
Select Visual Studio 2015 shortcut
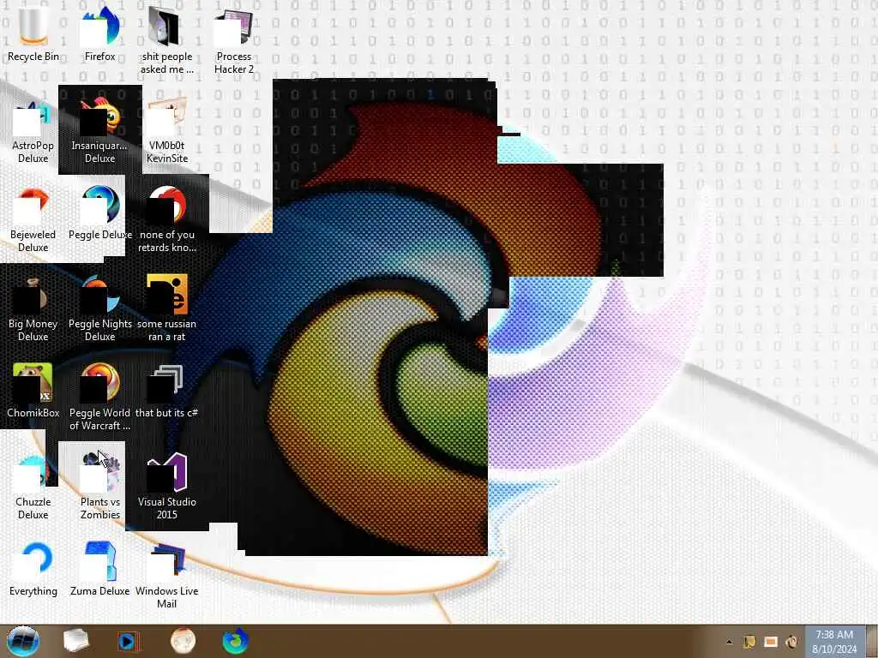(167, 487)
